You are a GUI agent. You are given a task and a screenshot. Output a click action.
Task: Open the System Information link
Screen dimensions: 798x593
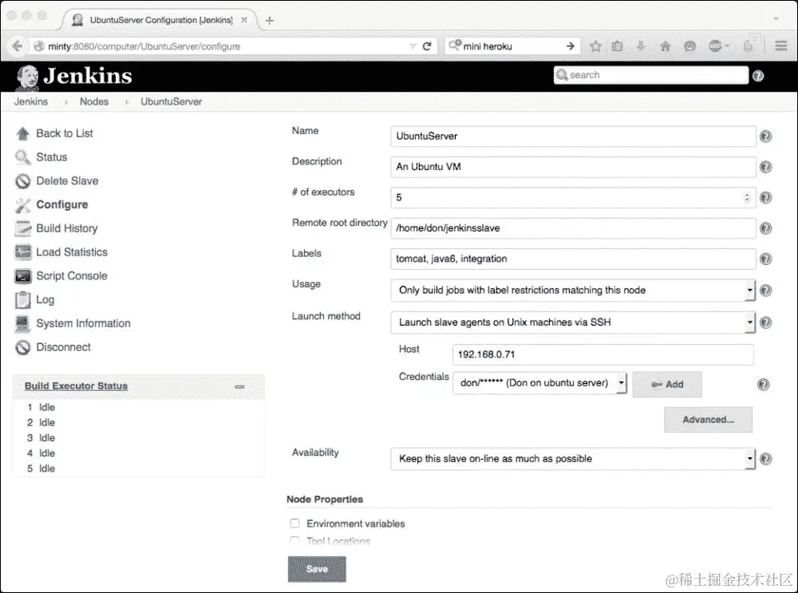click(84, 323)
